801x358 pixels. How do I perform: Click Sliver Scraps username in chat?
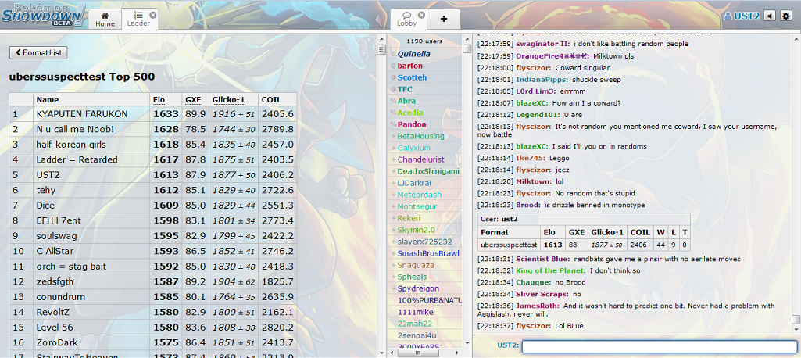click(x=541, y=294)
